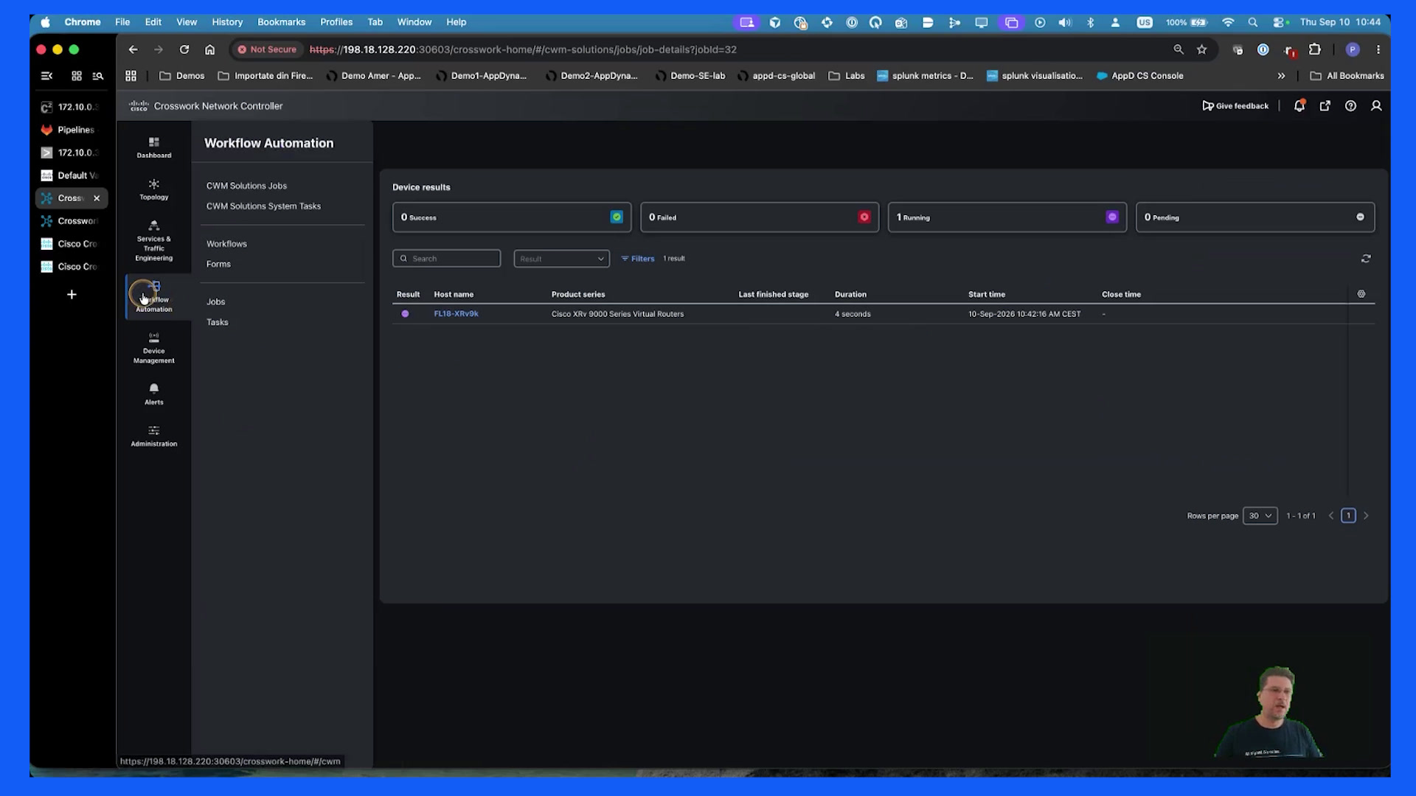Click the external link launch icon

(x=1325, y=105)
